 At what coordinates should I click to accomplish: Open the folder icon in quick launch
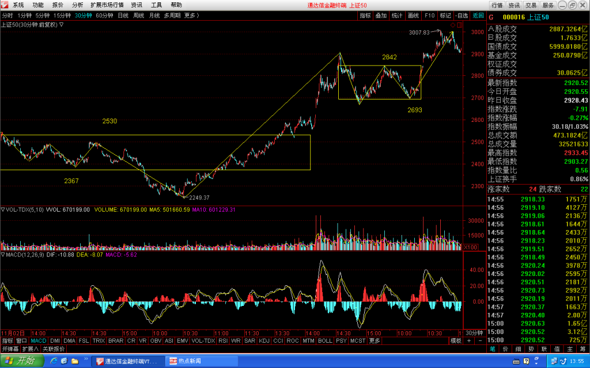(75, 361)
